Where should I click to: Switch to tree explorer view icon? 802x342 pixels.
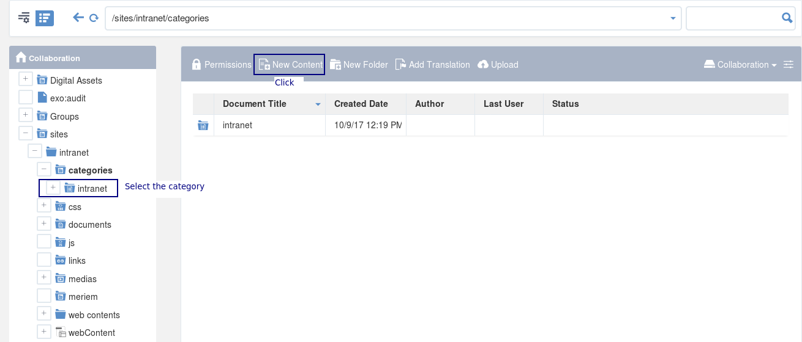point(45,18)
